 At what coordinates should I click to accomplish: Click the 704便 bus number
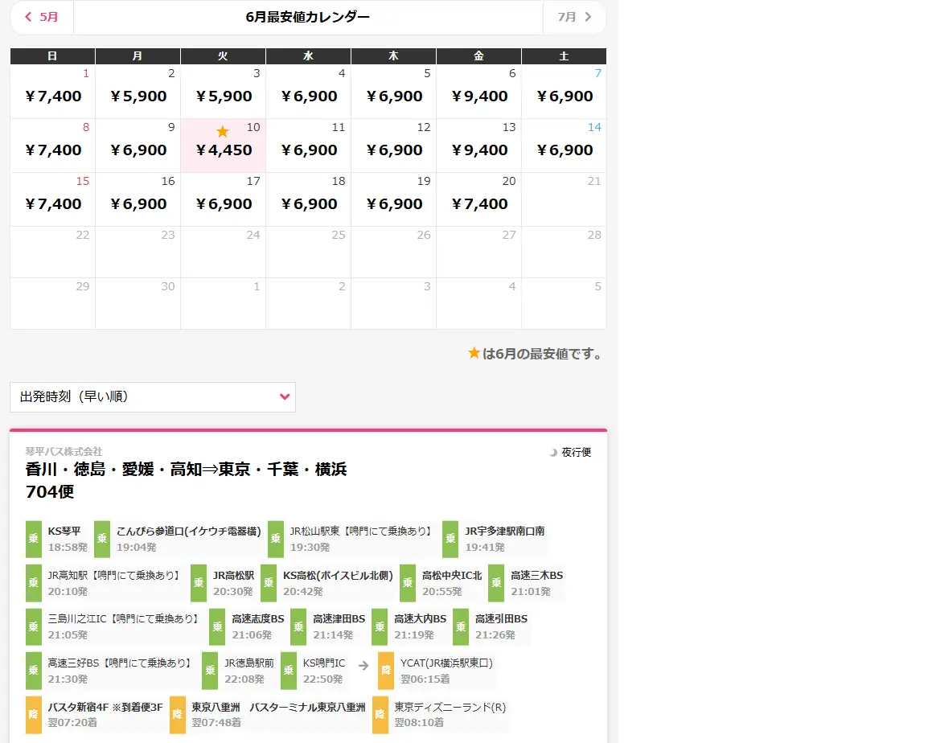[x=50, y=492]
